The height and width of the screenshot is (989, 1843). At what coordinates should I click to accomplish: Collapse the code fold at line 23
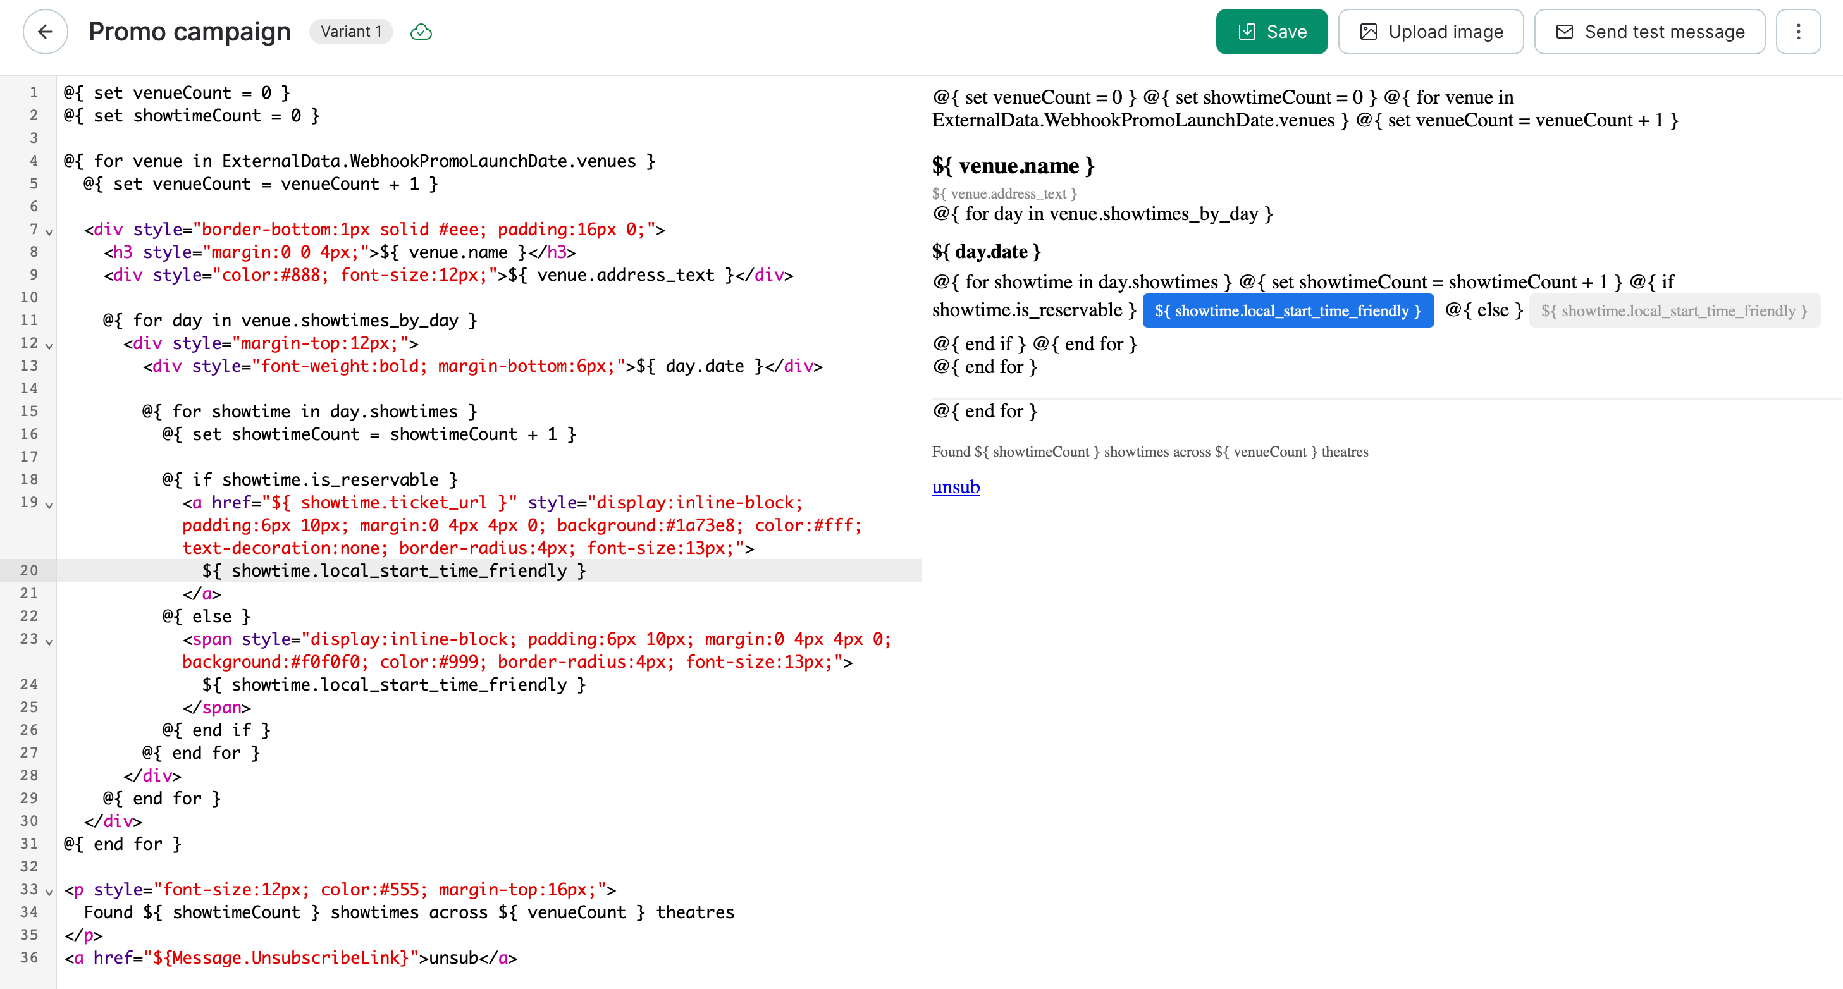click(49, 641)
